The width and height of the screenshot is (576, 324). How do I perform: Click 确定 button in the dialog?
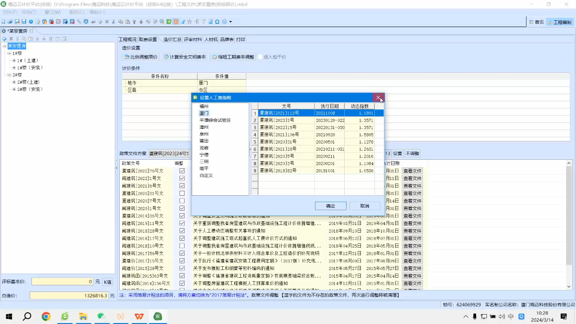coord(331,206)
